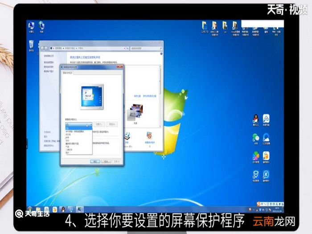Click the Personalization back arrow button
The height and width of the screenshot is (234, 312).
pos(42,48)
